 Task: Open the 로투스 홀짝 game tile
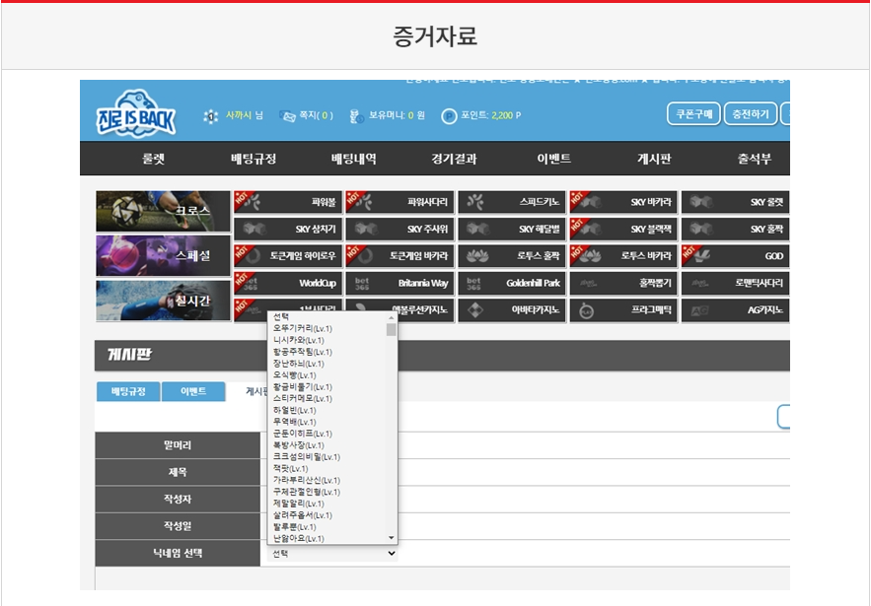coord(512,256)
